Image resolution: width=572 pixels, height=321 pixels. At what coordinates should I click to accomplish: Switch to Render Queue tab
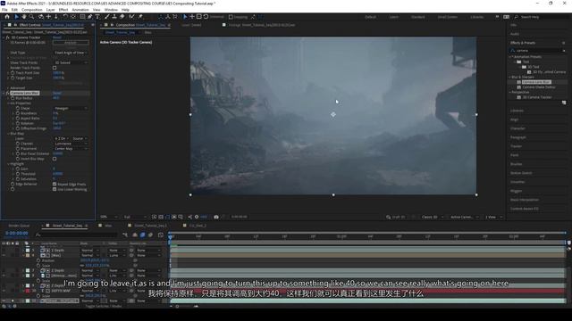click(x=19, y=226)
